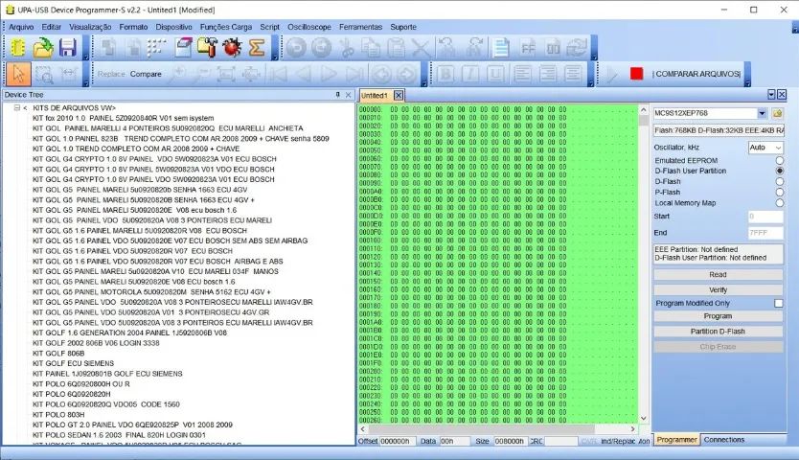The width and height of the screenshot is (799, 460).
Task: Click the undo circular arrow icon
Action: point(296,48)
